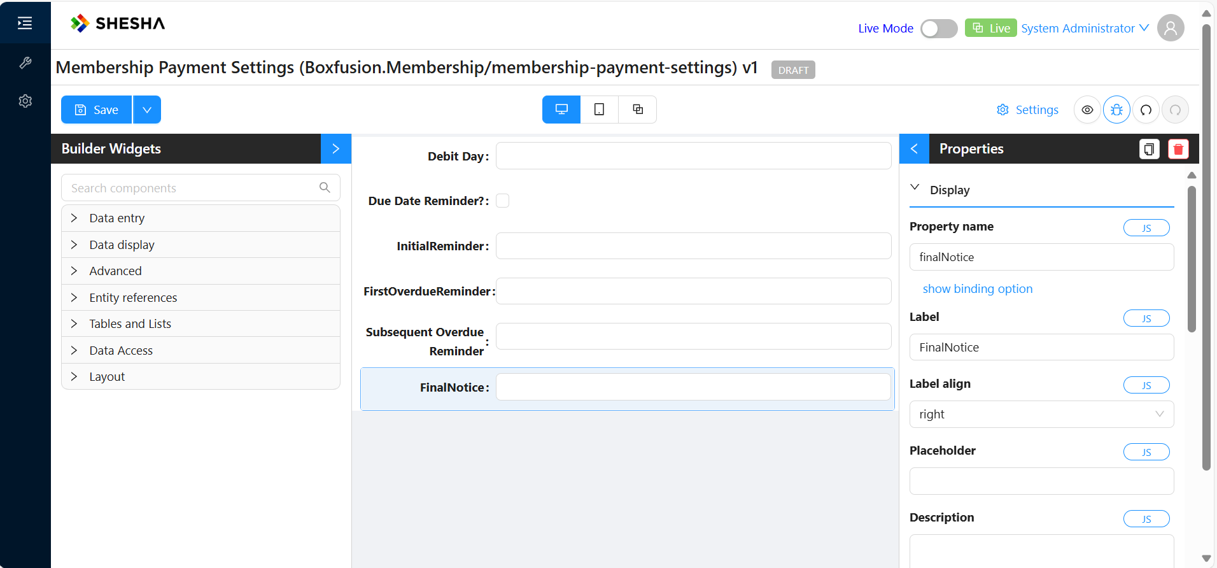Viewport: 1217px width, 568px height.
Task: Toggle JS mode for Label
Action: [1146, 318]
